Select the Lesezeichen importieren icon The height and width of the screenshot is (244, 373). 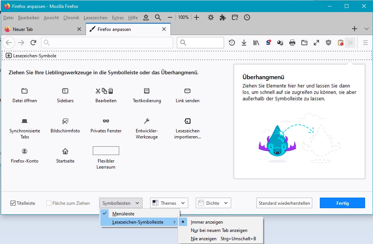click(x=187, y=121)
